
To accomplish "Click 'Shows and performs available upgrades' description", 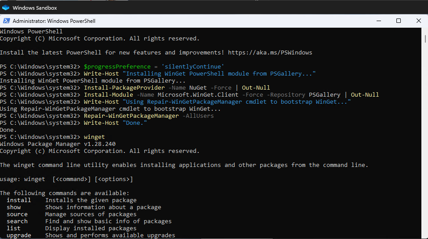I will click(110, 235).
